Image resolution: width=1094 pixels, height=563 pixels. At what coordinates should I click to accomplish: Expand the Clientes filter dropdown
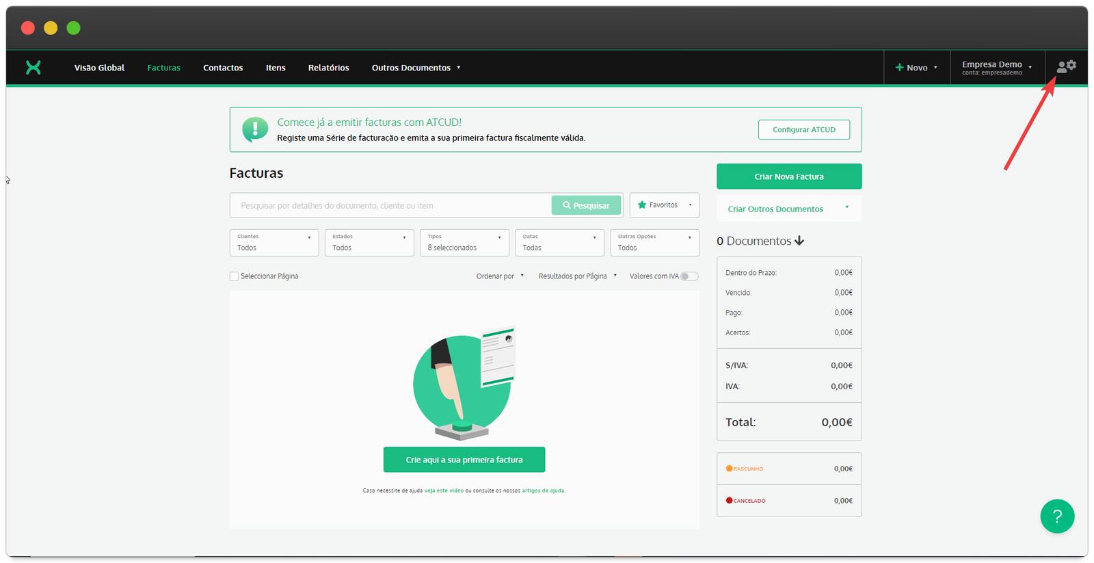pos(274,243)
